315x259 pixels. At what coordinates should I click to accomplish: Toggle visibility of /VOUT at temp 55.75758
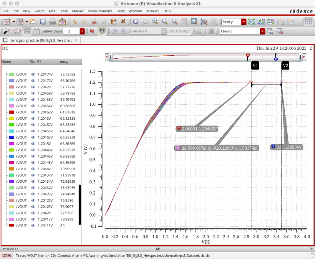33,74
